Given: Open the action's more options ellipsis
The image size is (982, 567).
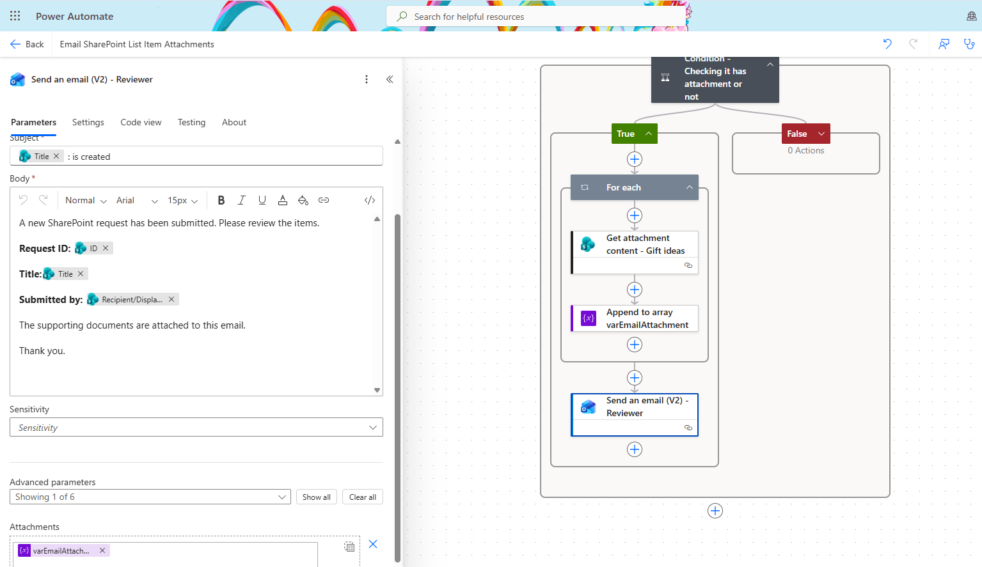Looking at the screenshot, I should point(367,79).
